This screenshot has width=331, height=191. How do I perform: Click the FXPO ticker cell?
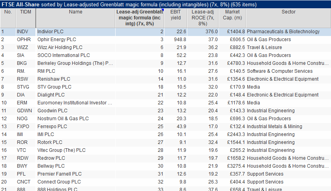26,127
